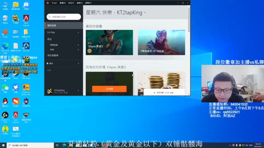Open the 好友名單 friends list bar
Screen dimensions: 264x148
click(x=164, y=92)
